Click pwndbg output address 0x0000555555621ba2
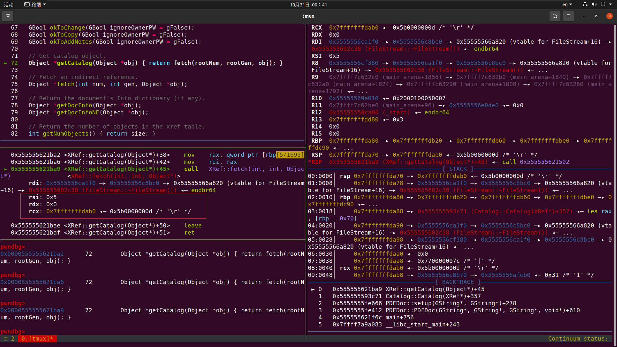Image resolution: width=617 pixels, height=347 pixels. 32,254
